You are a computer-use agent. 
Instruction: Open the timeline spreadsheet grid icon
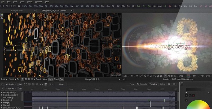[46, 84]
